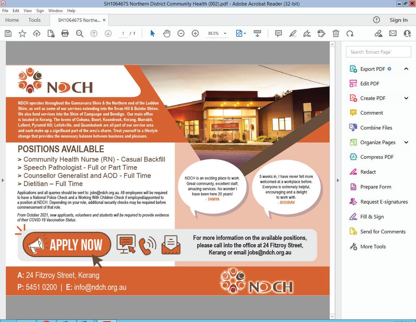Collapse the Export PDF section chevron
416x322 pixels.
coord(406,69)
